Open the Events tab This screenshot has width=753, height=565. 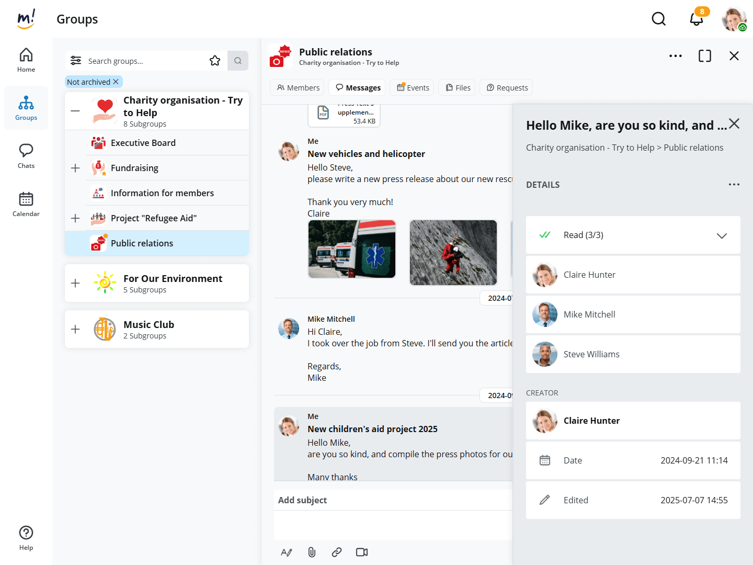click(413, 87)
